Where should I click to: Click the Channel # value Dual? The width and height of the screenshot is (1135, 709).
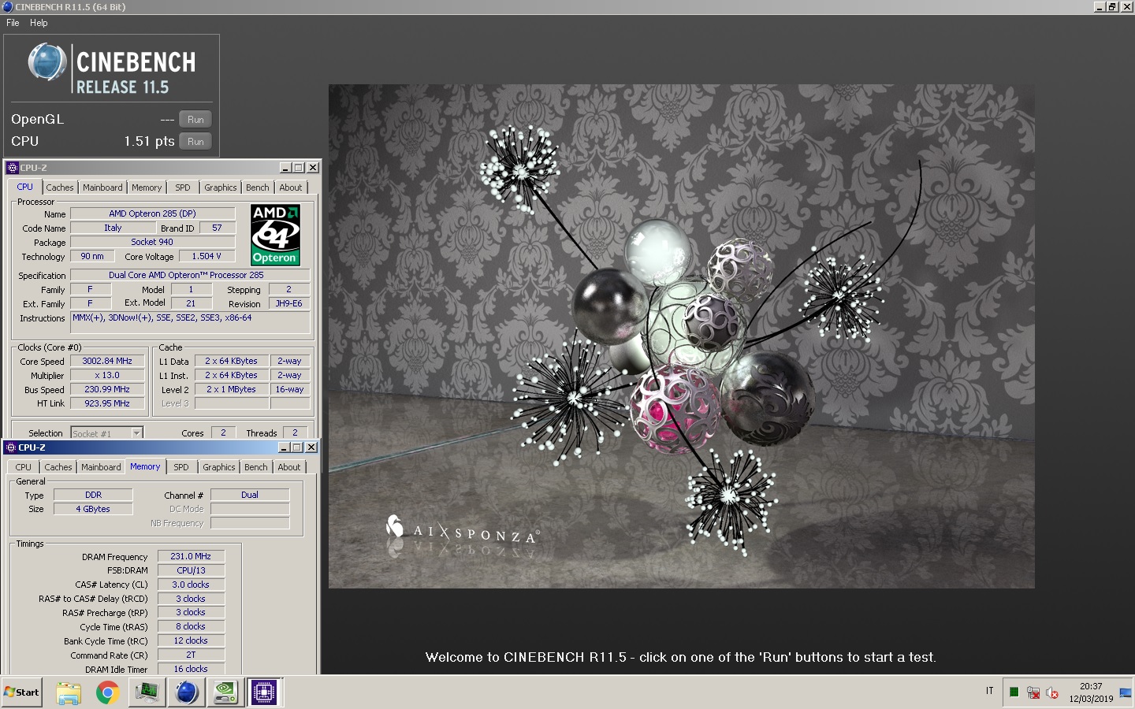[x=250, y=495]
